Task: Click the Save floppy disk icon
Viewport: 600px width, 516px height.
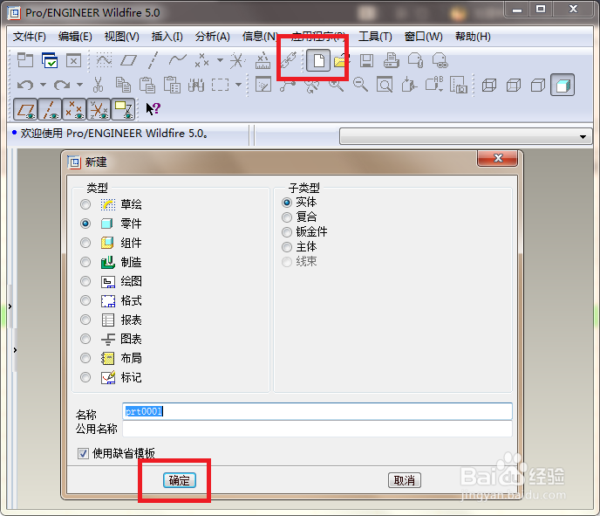Action: 366,60
